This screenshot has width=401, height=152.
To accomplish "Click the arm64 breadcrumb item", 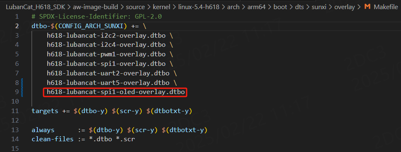I will click(256, 7).
